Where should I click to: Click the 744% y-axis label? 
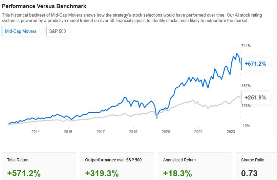click(246, 46)
